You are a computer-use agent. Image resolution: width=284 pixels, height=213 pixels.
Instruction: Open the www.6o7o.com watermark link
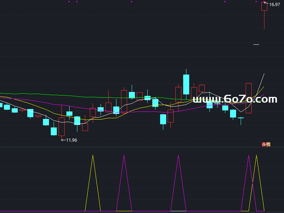click(x=235, y=99)
